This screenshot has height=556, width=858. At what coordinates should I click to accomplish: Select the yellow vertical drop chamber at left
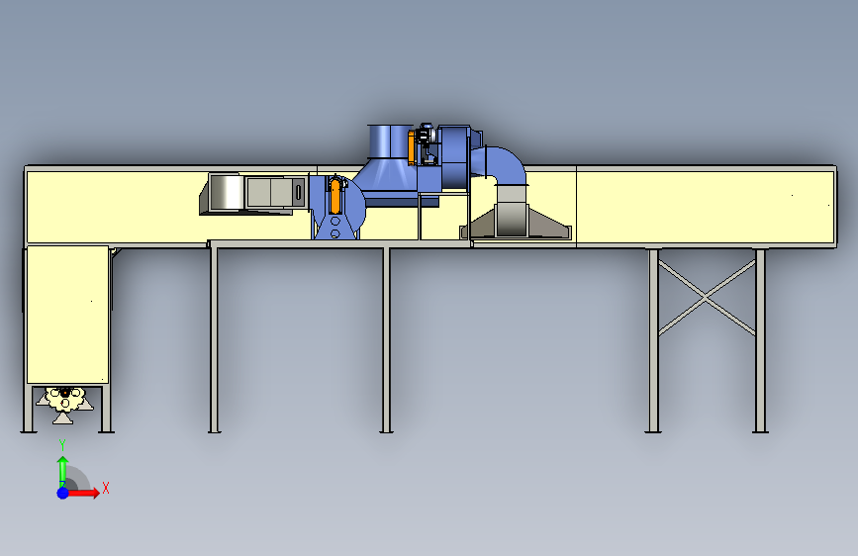pos(67,315)
